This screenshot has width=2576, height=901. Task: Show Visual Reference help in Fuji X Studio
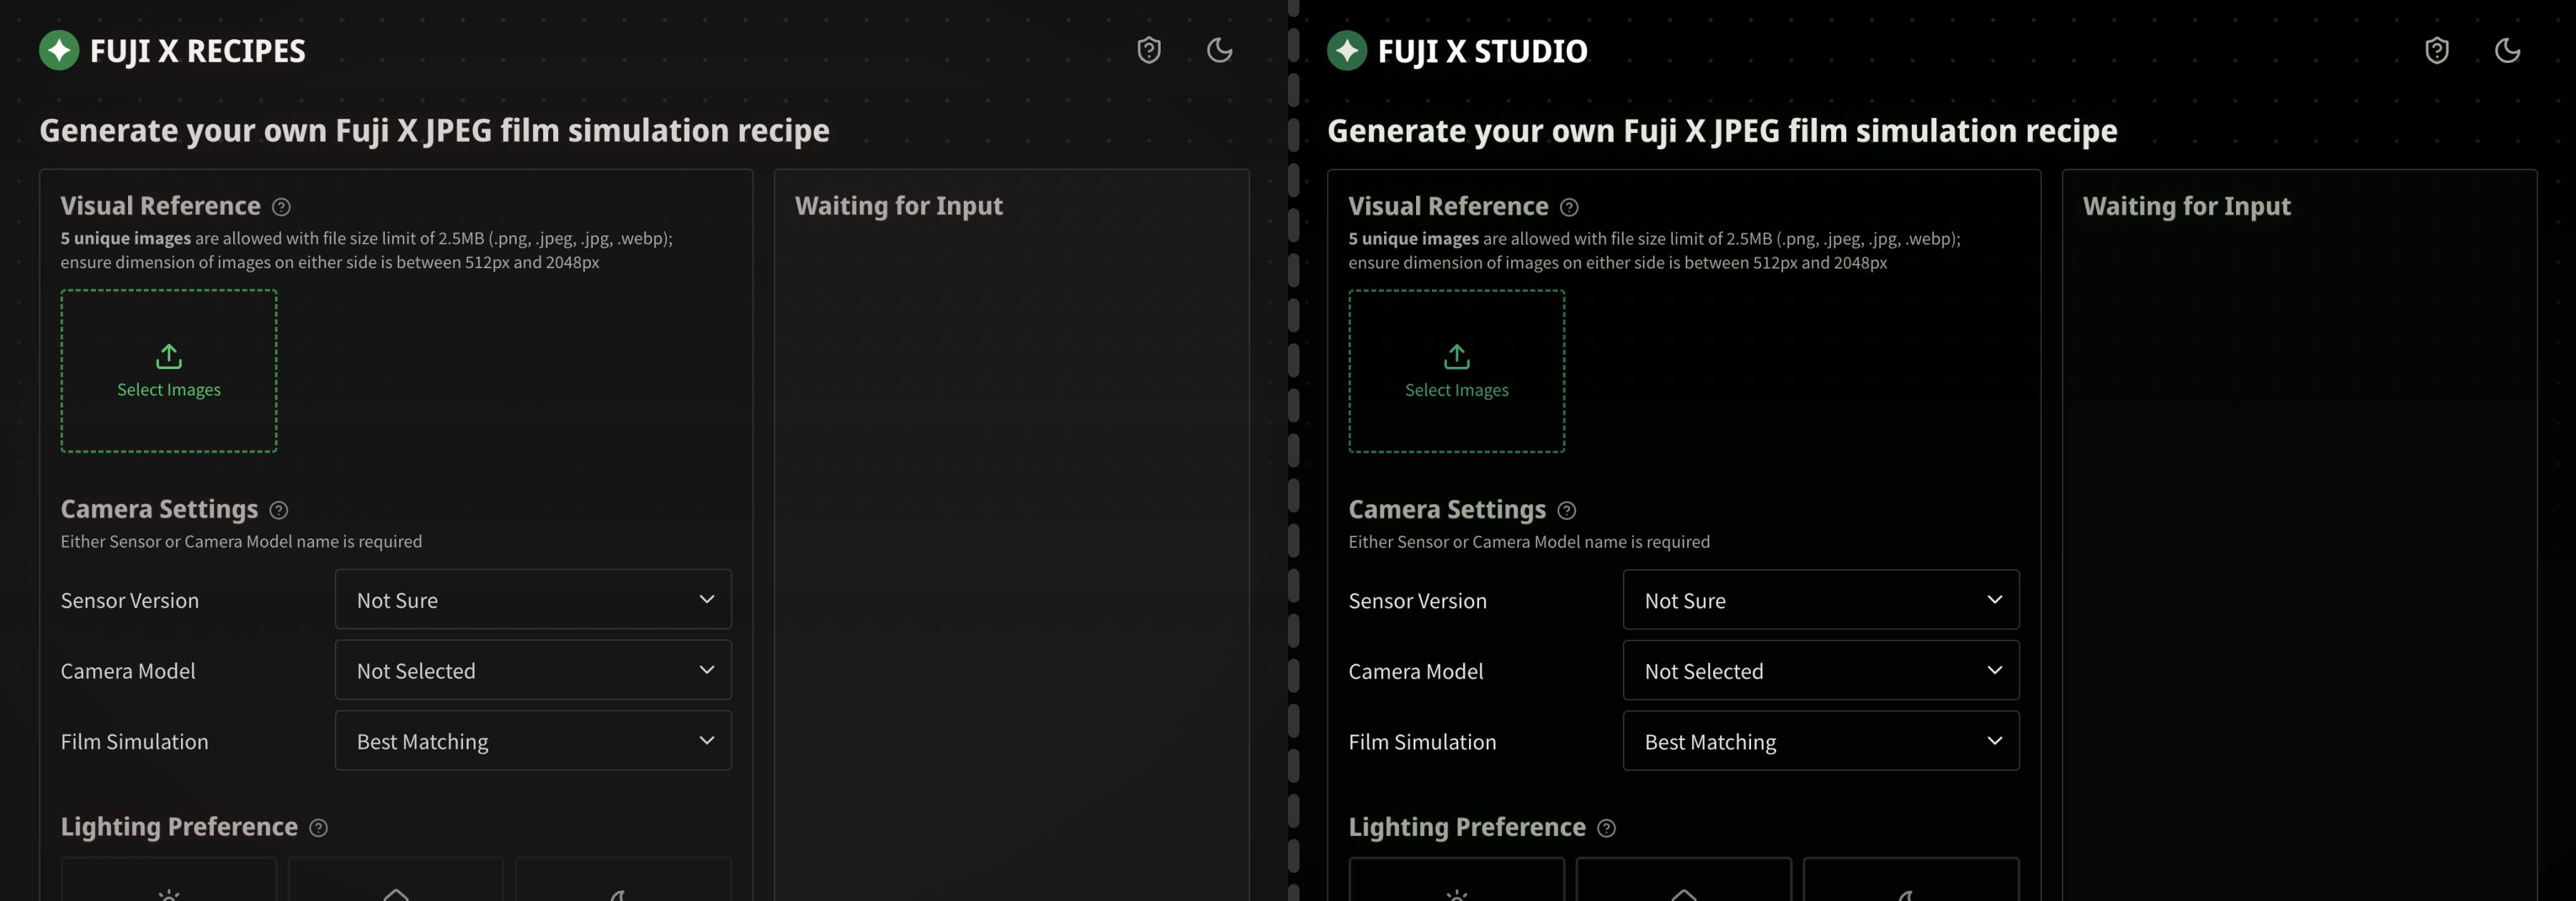(x=1569, y=207)
